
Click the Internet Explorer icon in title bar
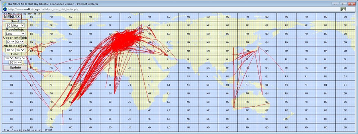4,4
